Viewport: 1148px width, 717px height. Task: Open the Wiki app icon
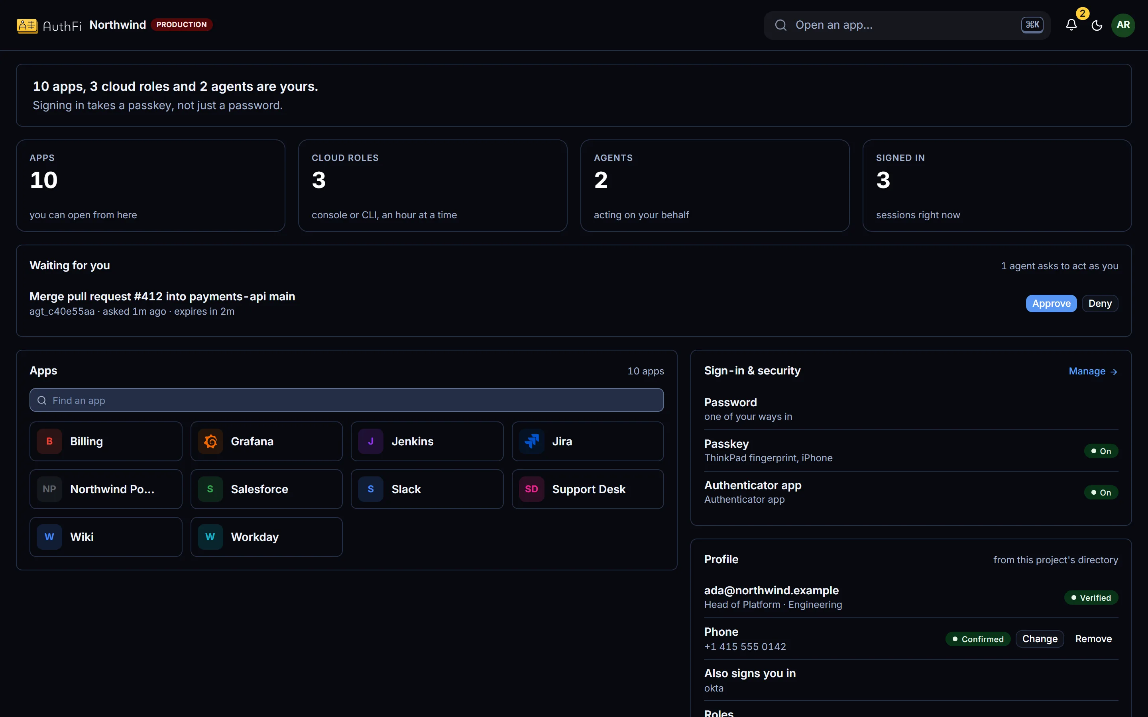coord(49,537)
